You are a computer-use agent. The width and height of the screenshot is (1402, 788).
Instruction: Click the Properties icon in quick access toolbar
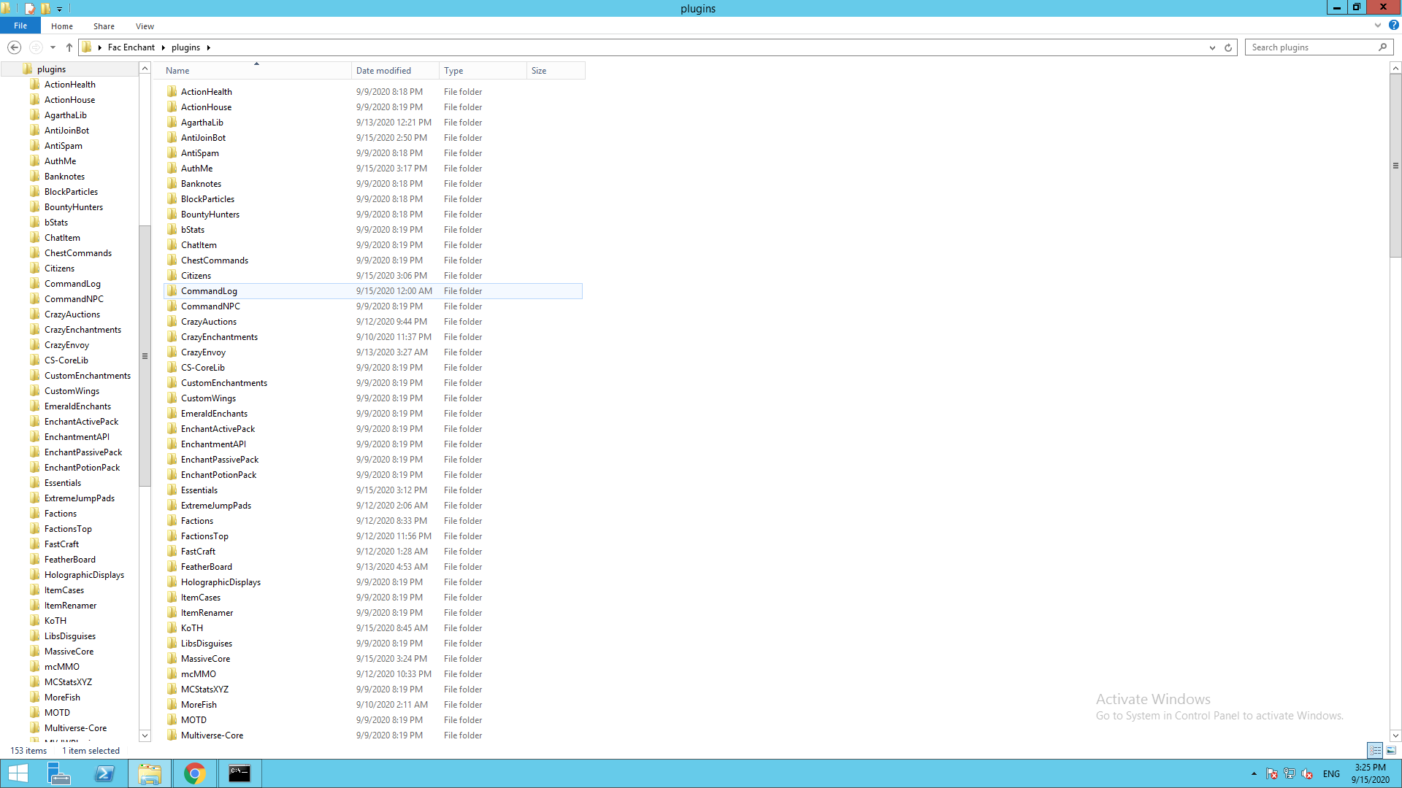click(29, 8)
